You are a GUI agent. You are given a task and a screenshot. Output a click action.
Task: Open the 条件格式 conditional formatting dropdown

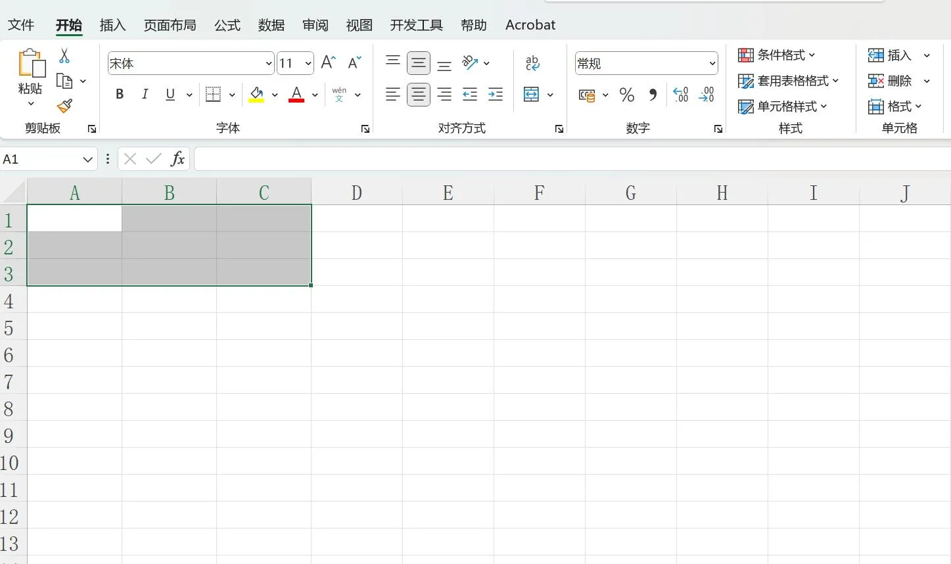coord(777,55)
